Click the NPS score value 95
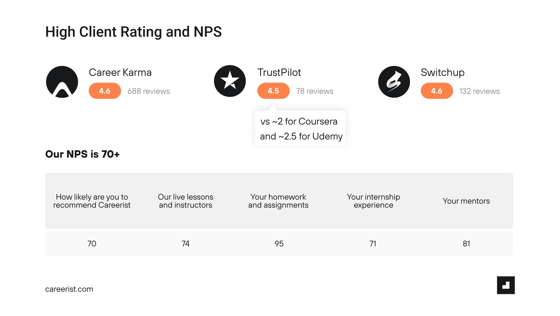The height and width of the screenshot is (316, 560). click(279, 244)
